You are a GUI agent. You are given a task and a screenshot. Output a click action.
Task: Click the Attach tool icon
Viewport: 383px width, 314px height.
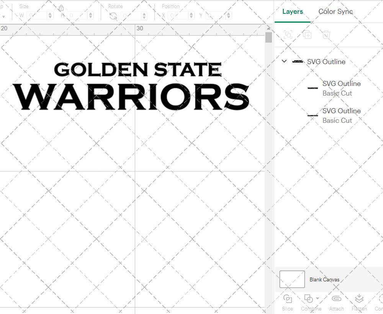[x=337, y=299]
